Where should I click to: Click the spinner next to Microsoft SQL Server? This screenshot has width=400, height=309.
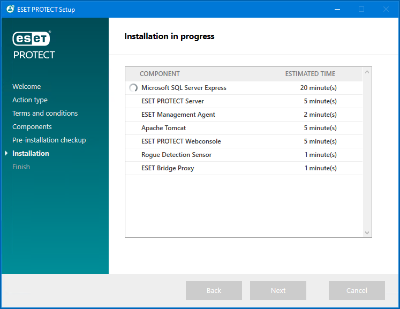[133, 88]
